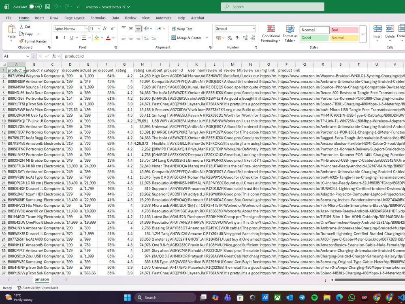Switch to the Page Layout tab
Image resolution: width=405 pixels, height=304 pixels.
(75, 18)
